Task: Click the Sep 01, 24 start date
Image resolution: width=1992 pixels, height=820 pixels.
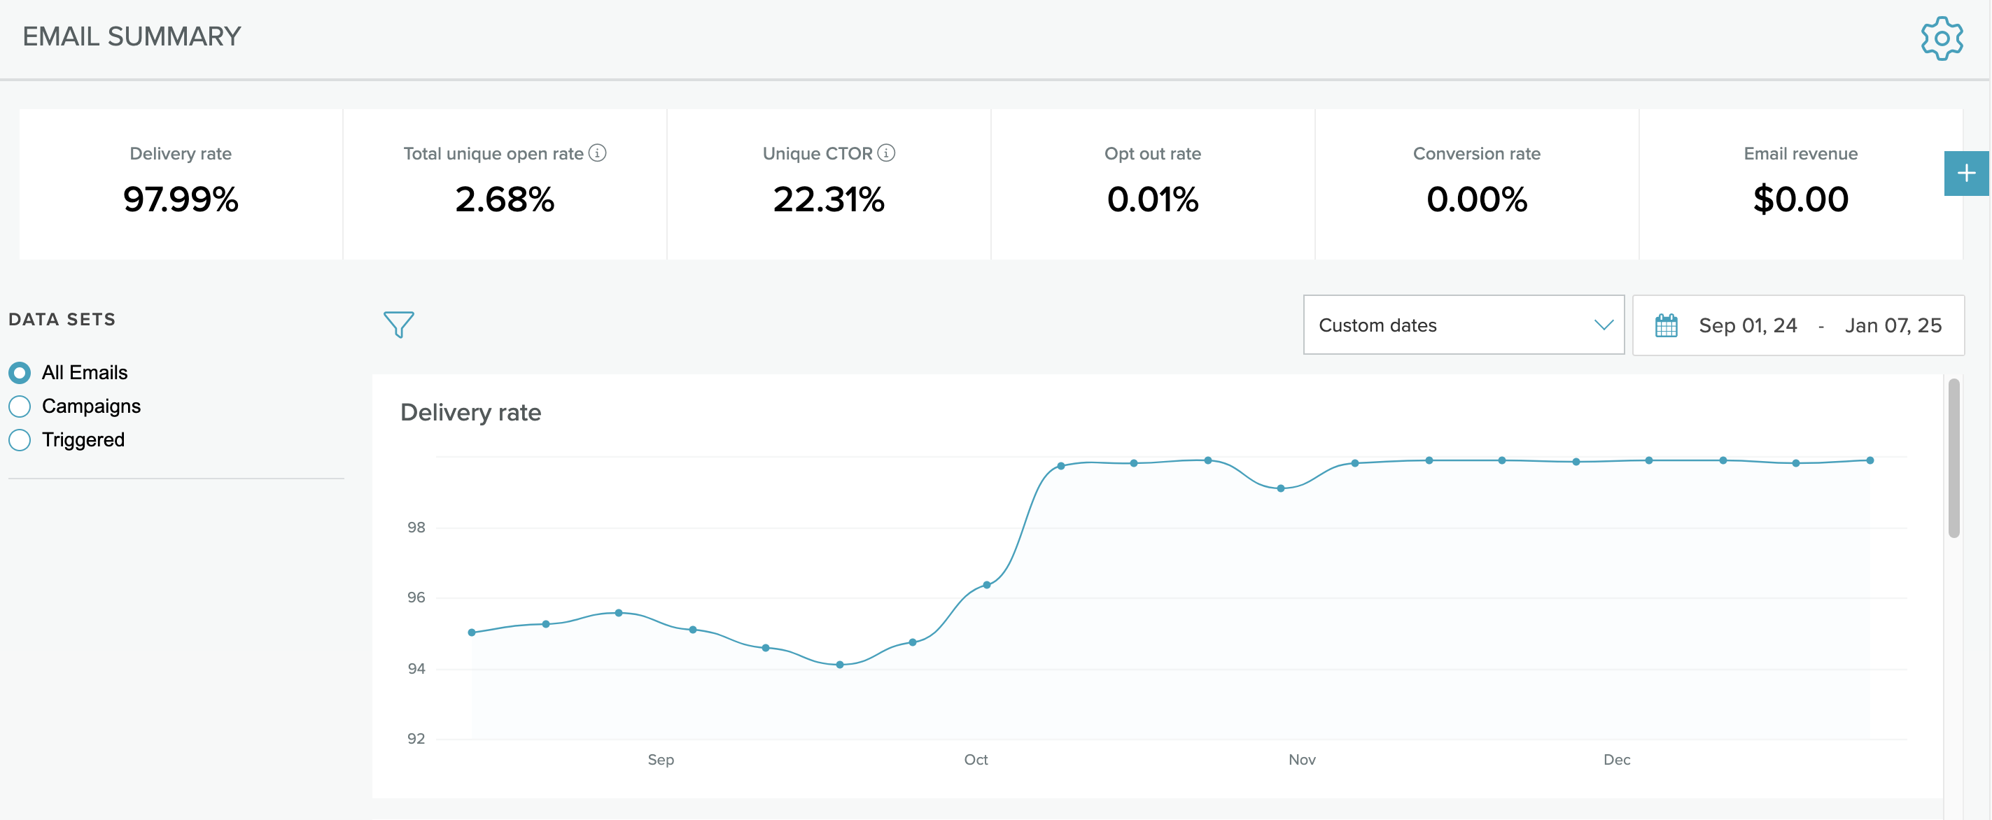Action: (1748, 325)
